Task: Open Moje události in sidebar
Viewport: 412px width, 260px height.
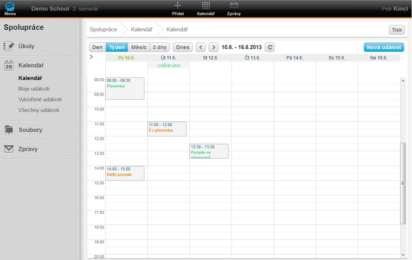Action: [34, 89]
